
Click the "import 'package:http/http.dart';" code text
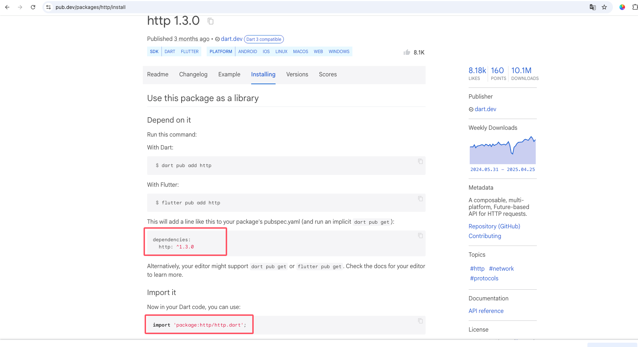coord(200,325)
